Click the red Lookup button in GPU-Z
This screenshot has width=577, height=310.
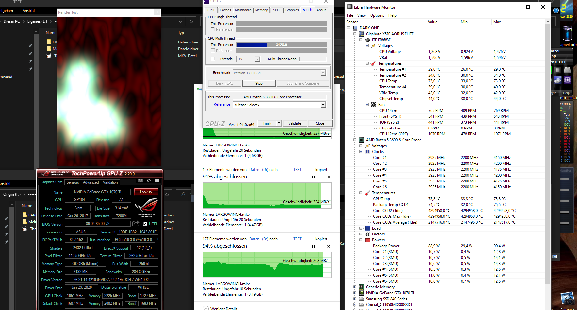(x=146, y=192)
